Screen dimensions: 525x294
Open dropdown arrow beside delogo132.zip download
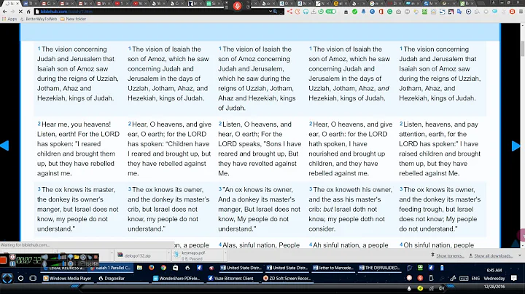(168, 253)
